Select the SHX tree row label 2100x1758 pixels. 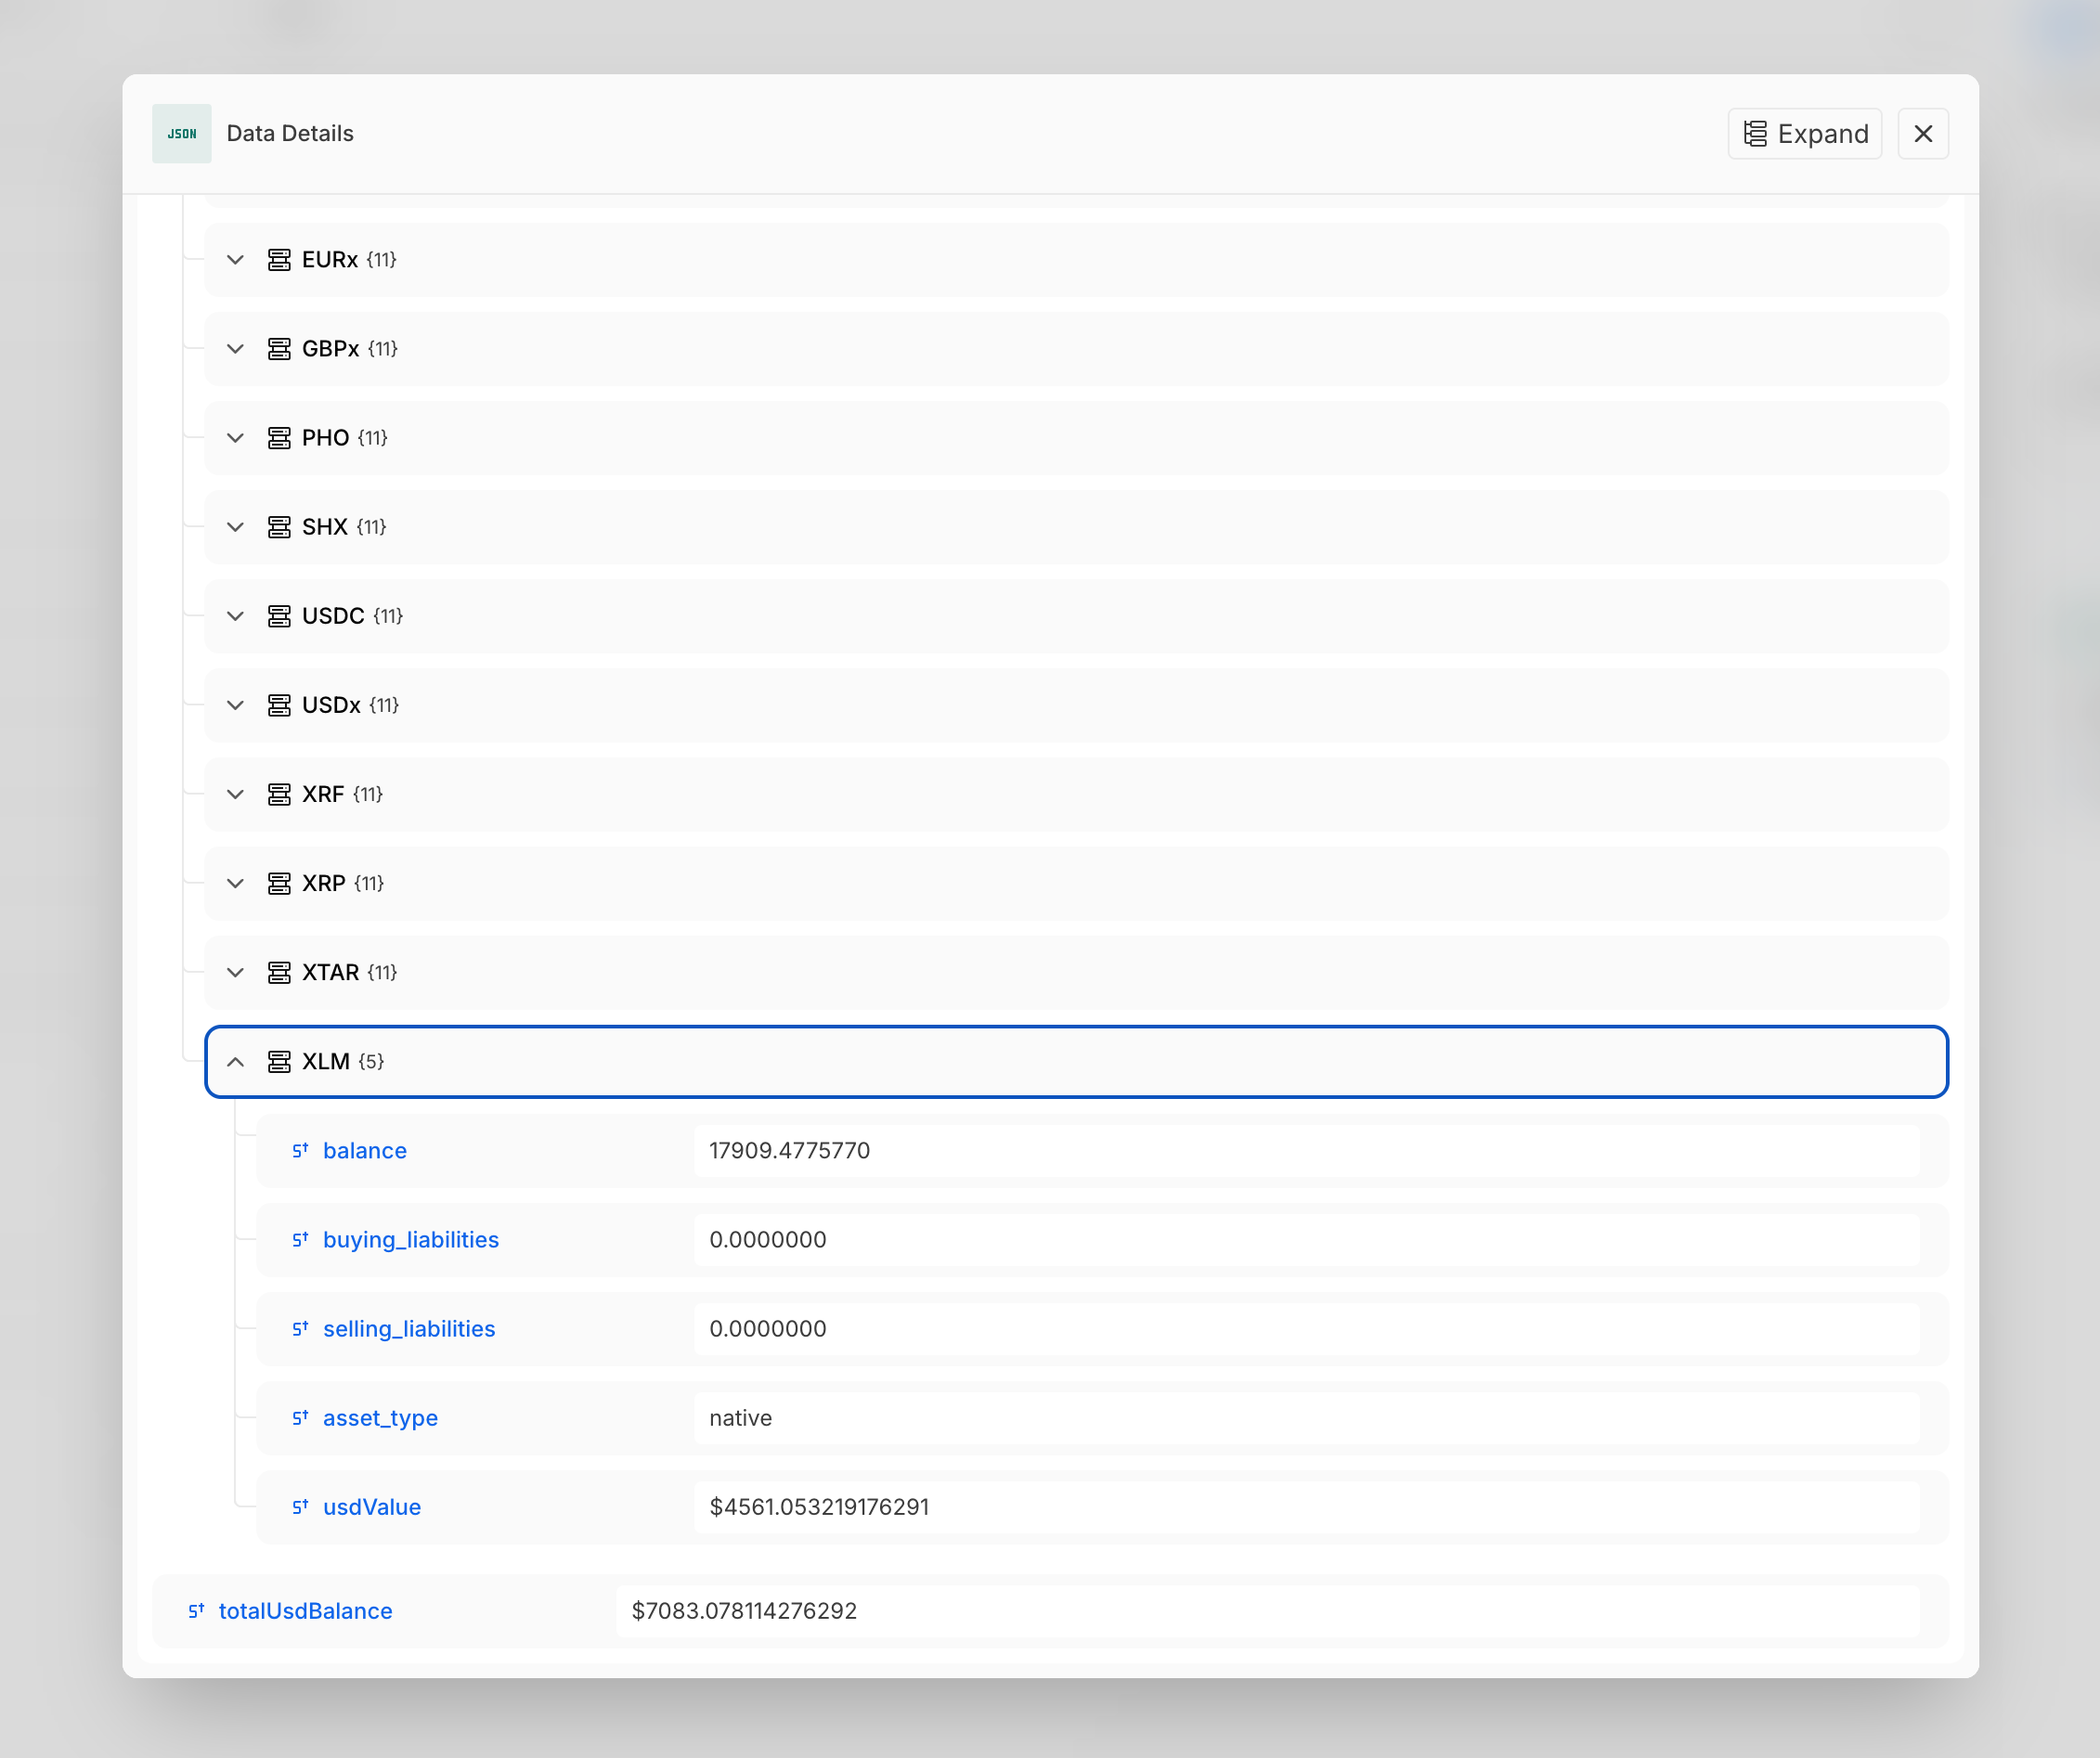pyautogui.click(x=325, y=527)
